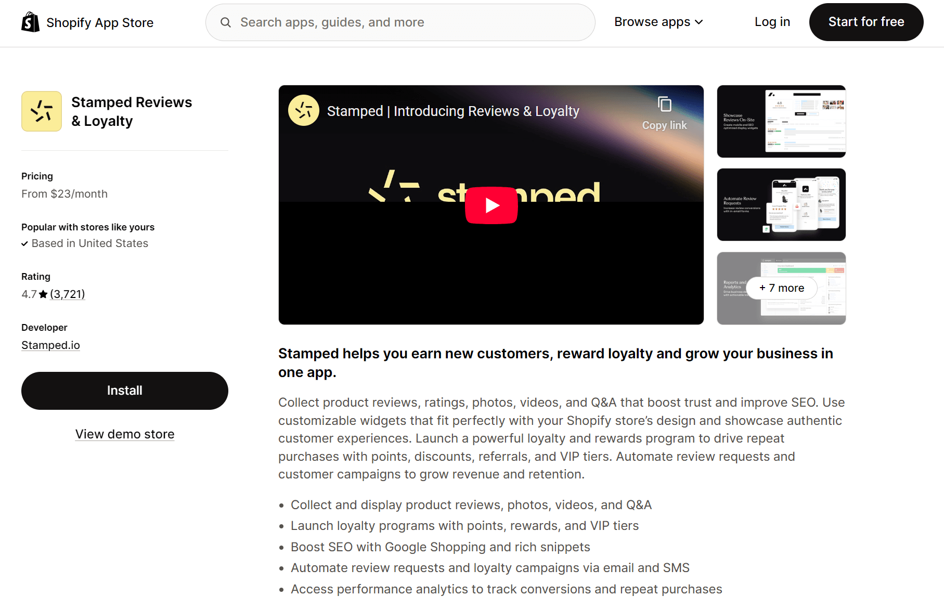Open the Automate Review Requests screenshot thumbnail
Viewport: 944px width, 609px height.
tap(781, 204)
